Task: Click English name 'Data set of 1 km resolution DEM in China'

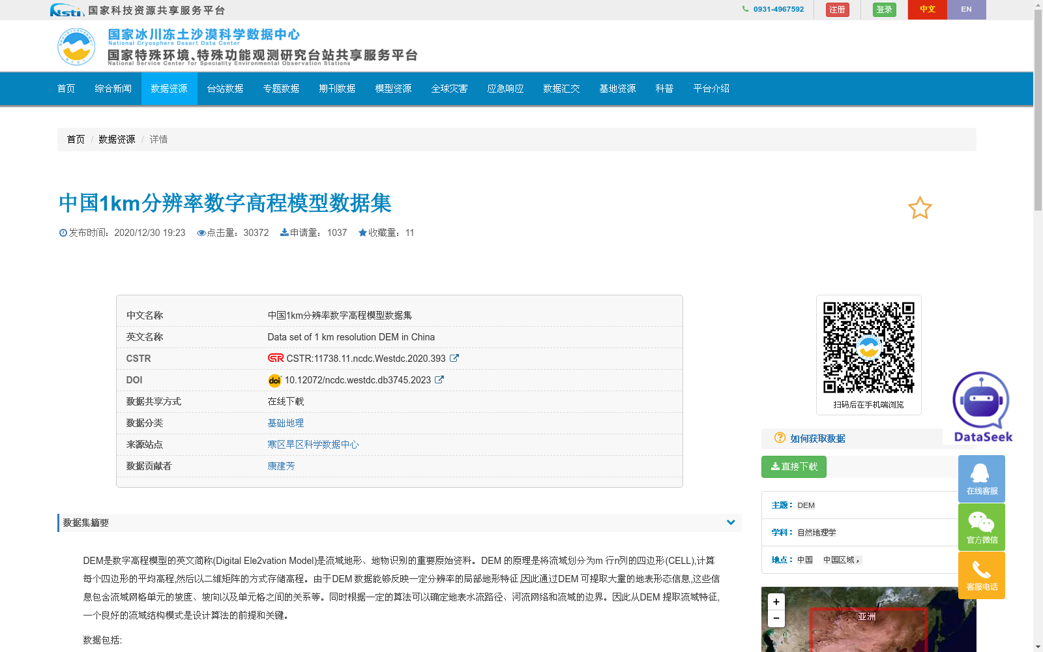Action: click(351, 337)
